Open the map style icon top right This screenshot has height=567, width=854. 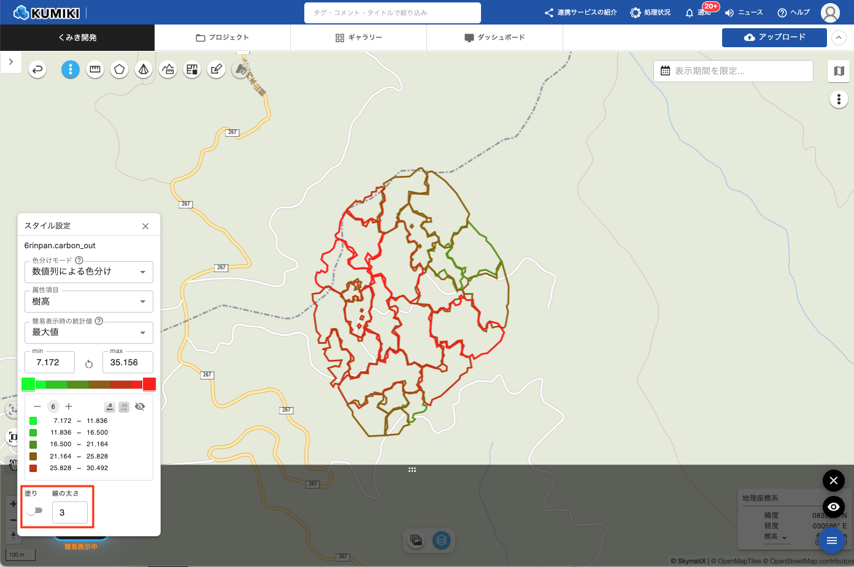click(x=839, y=71)
